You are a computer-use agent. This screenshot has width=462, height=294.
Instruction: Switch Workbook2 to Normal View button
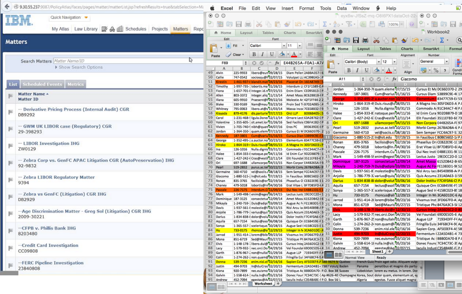point(329,255)
